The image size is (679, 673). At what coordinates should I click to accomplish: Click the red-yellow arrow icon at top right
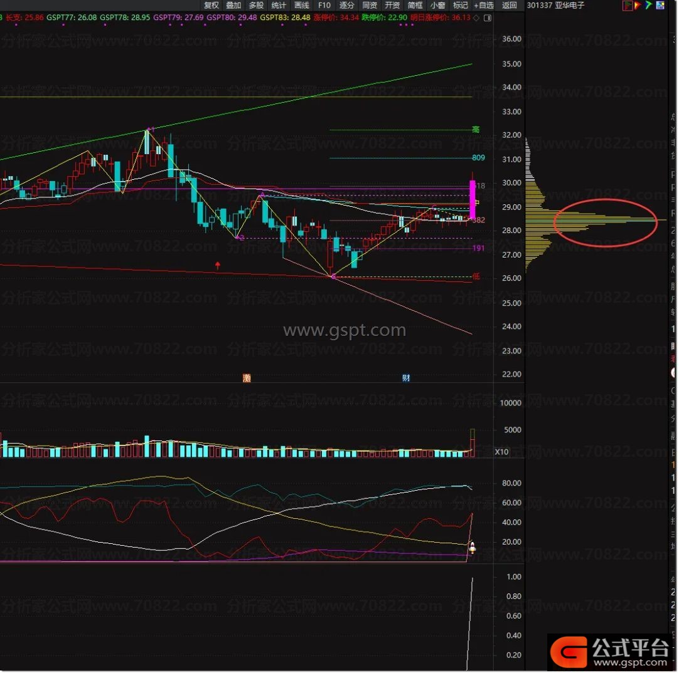[638, 6]
